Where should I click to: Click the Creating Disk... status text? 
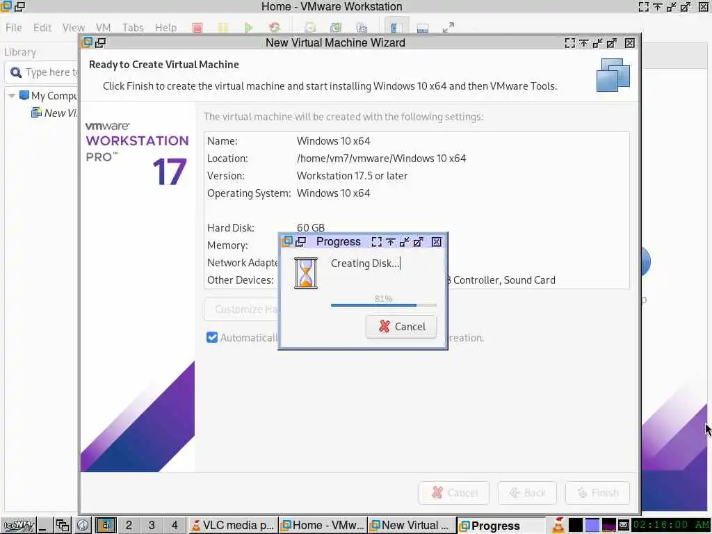point(365,264)
